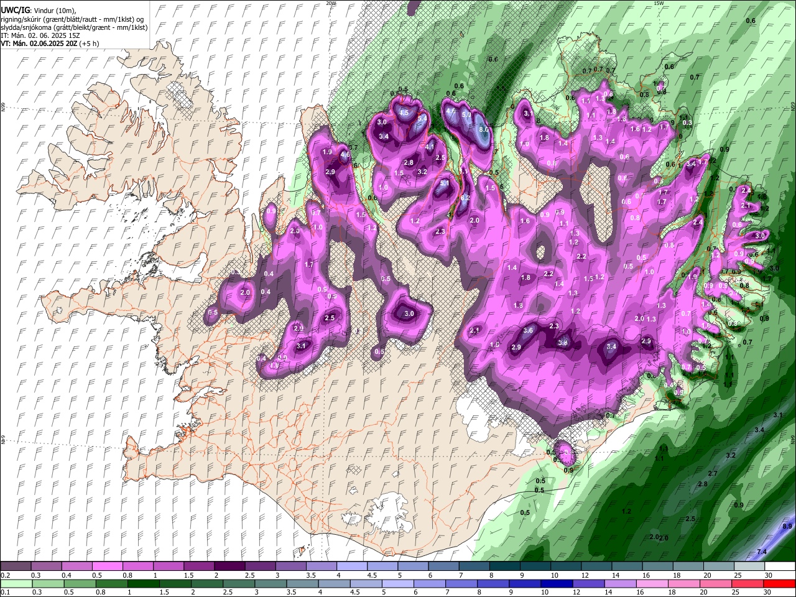The image size is (796, 597).
Task: Click the 7.4 precipitation value offshore
Action: click(x=762, y=552)
